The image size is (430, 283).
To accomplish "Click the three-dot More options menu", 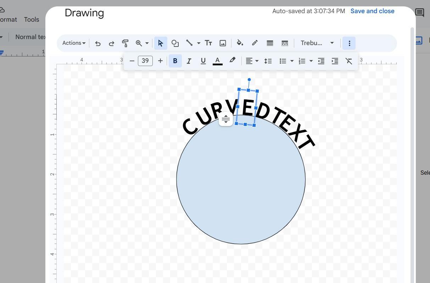I will point(349,43).
